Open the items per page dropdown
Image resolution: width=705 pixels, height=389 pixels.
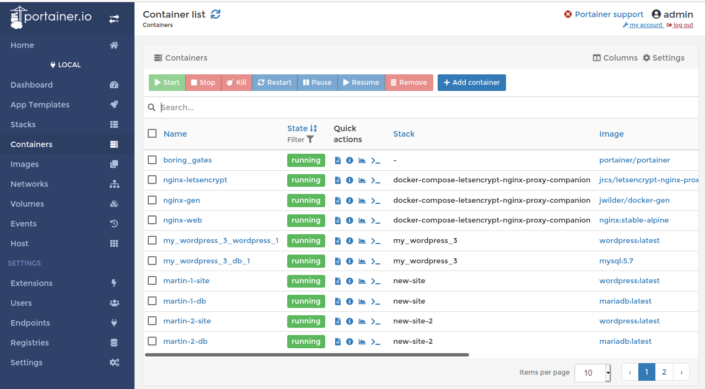593,372
